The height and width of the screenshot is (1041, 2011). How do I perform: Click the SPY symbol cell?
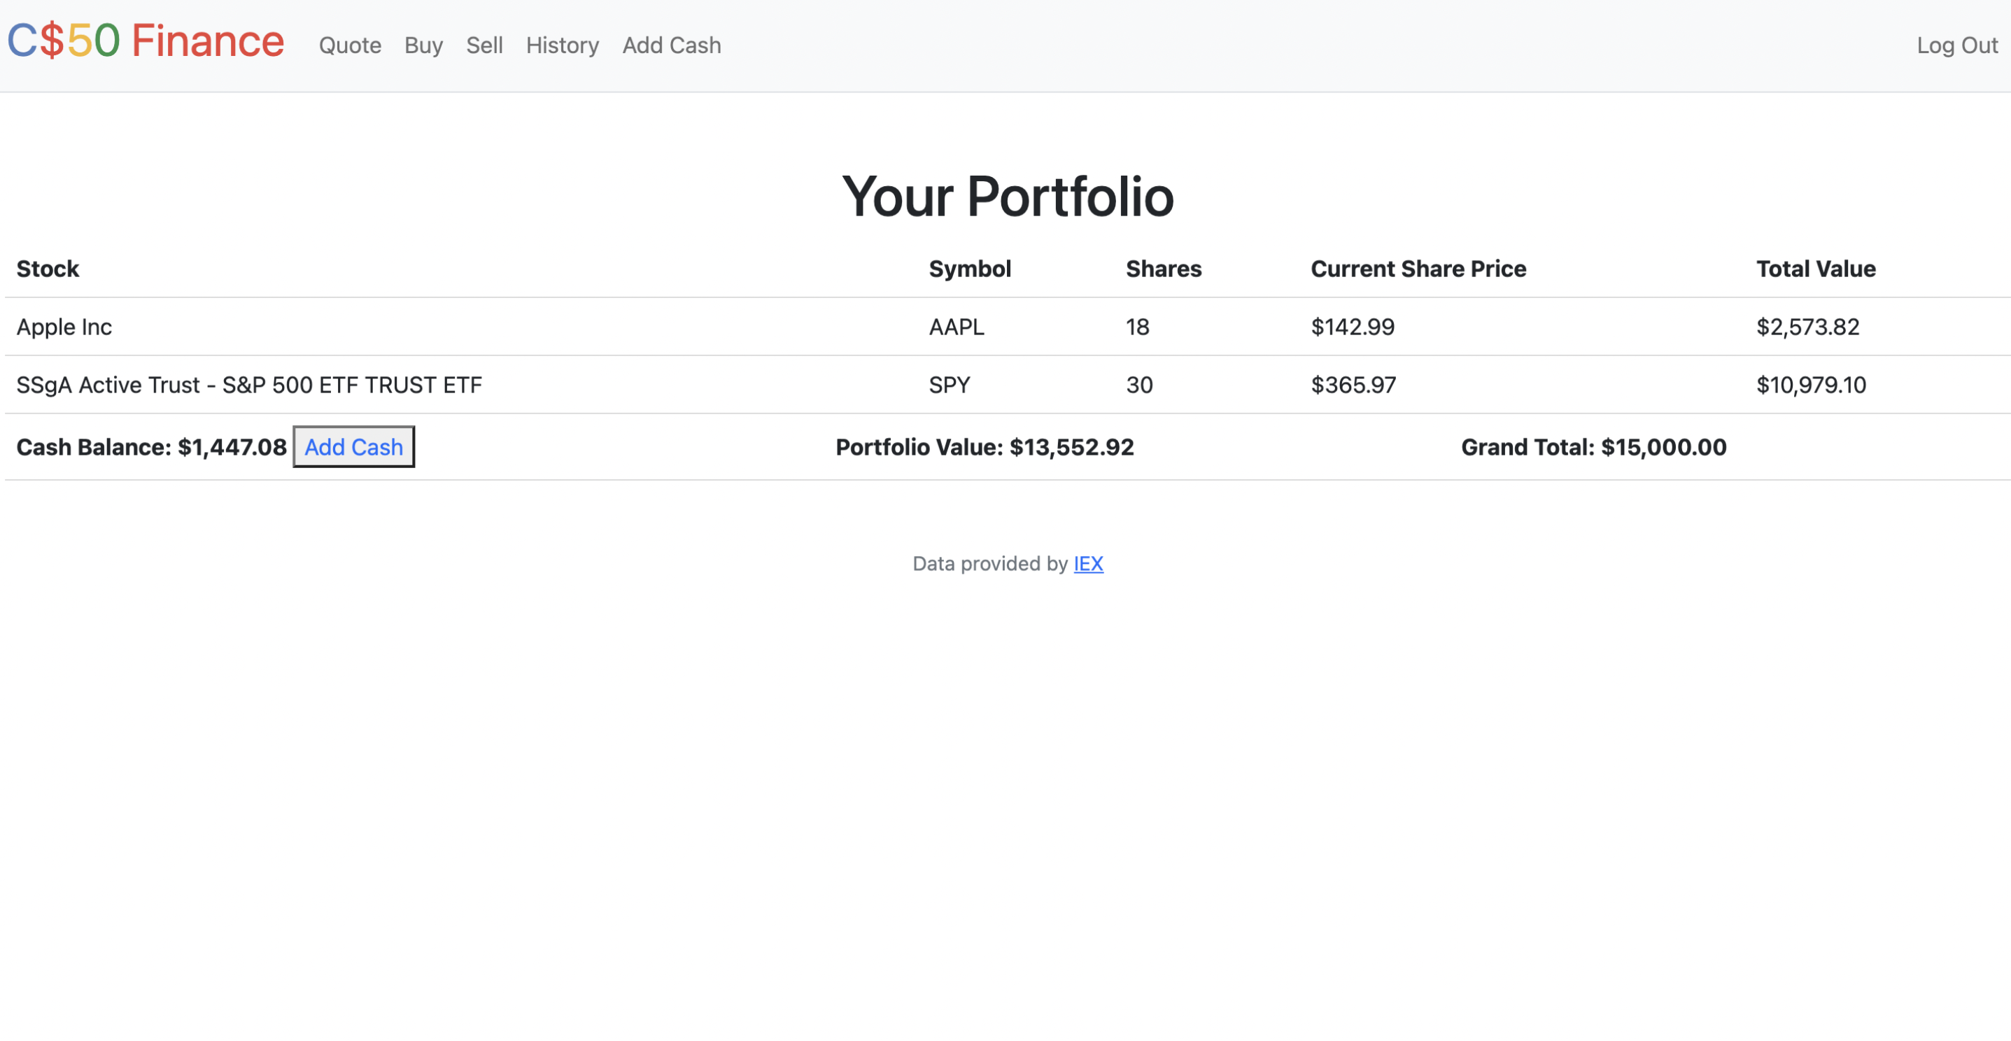(950, 385)
